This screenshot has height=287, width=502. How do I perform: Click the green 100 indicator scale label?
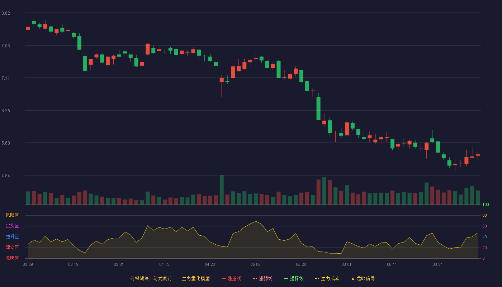click(x=486, y=205)
